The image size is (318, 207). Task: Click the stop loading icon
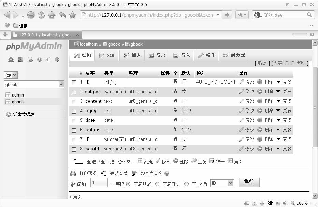click(31, 15)
